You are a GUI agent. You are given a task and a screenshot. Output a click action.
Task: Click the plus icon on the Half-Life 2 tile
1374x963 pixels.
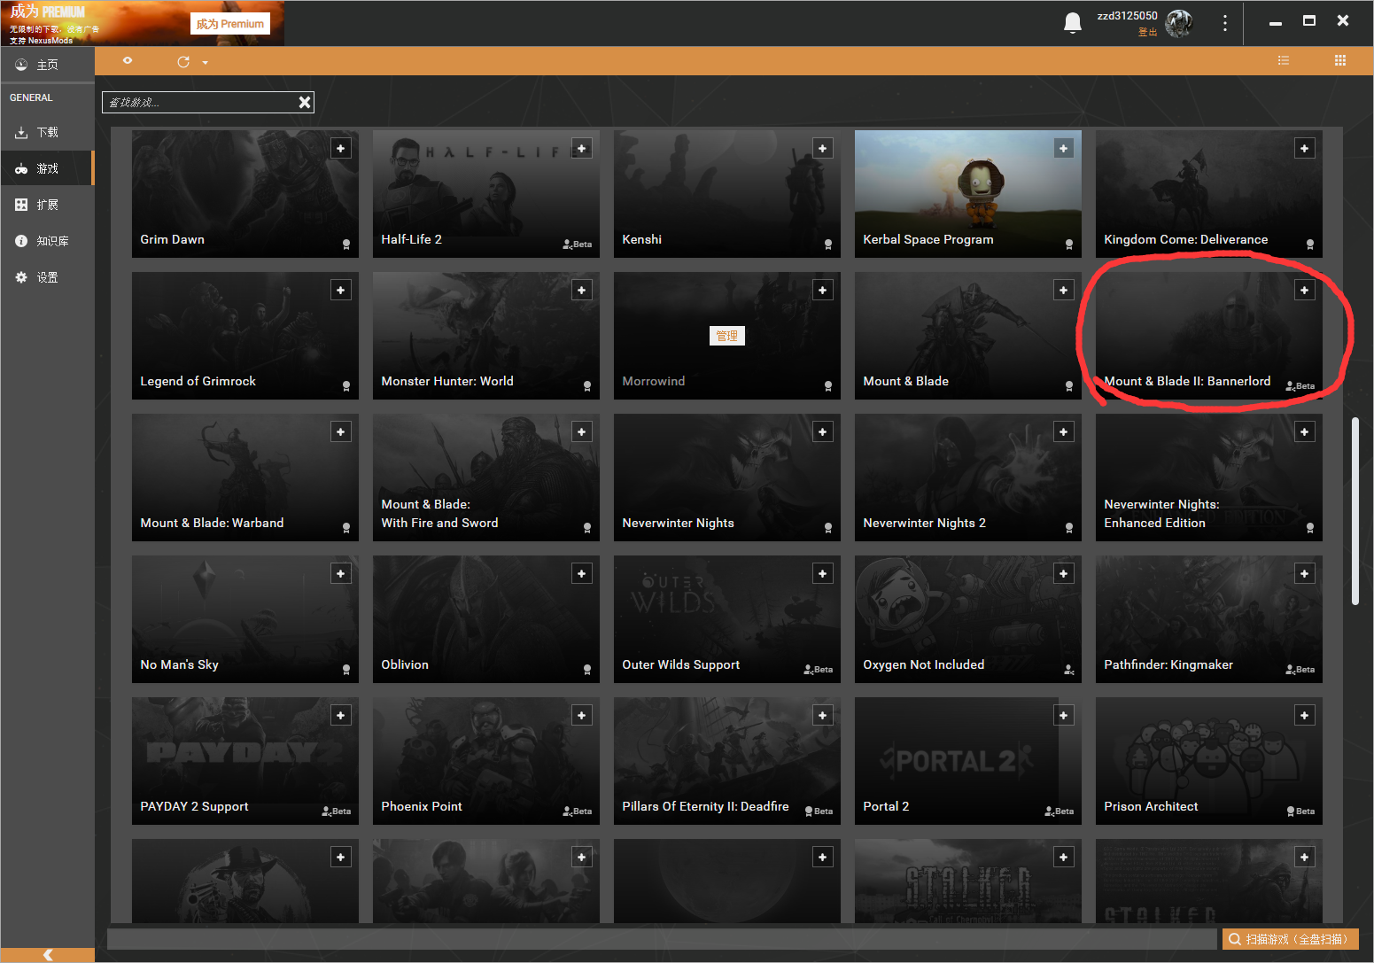(582, 149)
